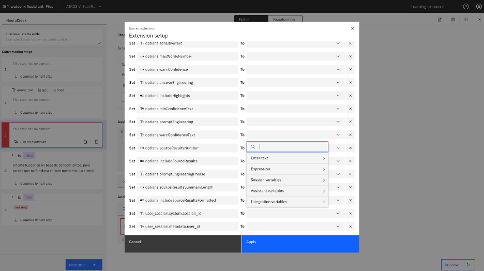
Task: Open the action settings gear icon
Action: 453,20
